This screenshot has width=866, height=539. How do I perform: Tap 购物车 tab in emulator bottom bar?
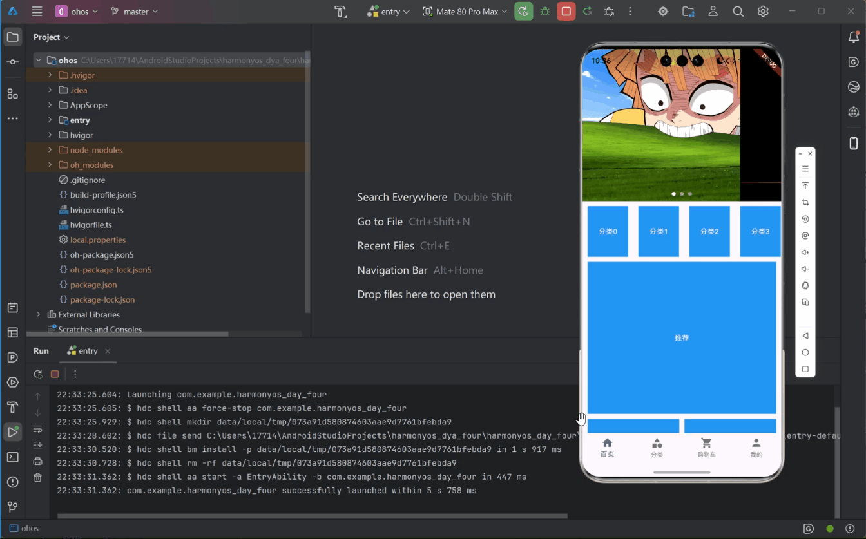click(x=706, y=448)
